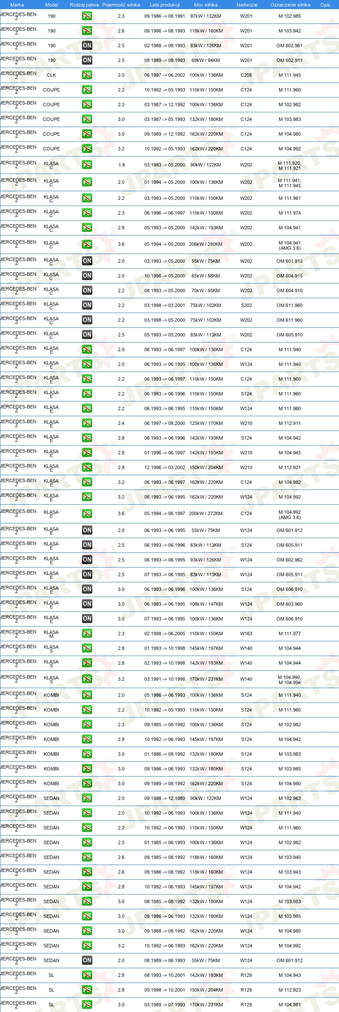Viewport: 339px width, 1012px height.
Task: Click petrol icon in the CLK row
Action: coord(87,75)
